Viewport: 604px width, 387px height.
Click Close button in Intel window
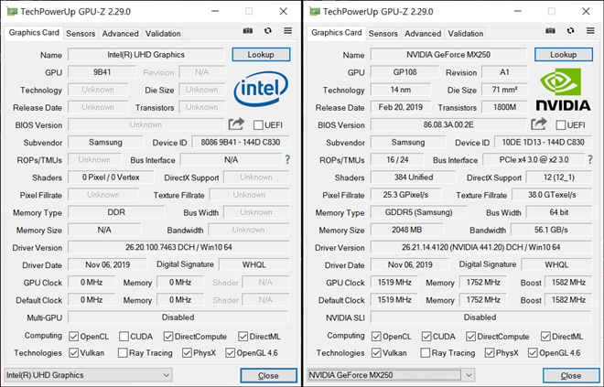click(268, 375)
